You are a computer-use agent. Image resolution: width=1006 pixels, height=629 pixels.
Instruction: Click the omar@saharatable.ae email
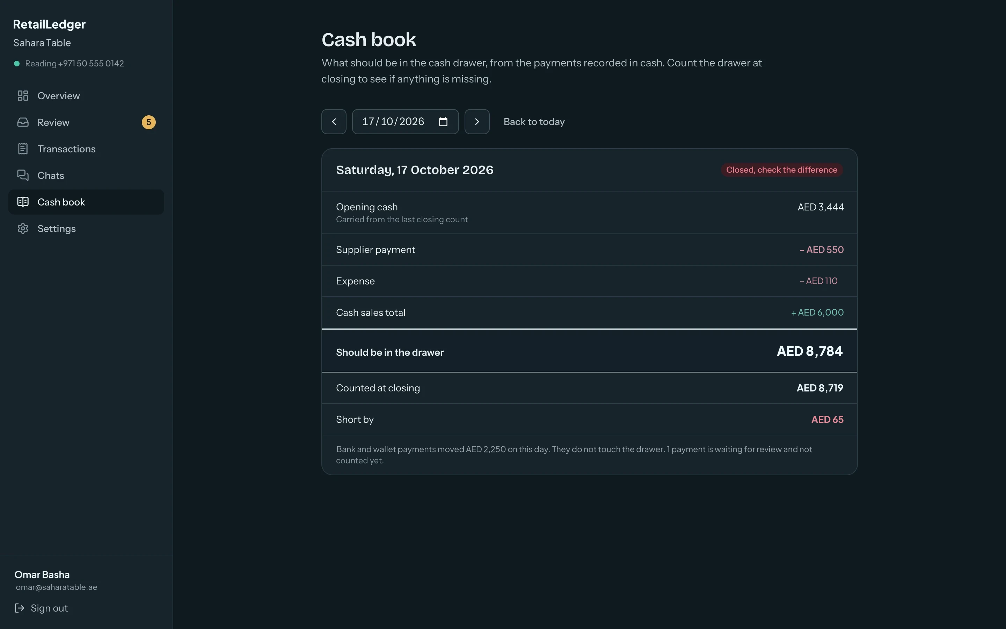click(x=57, y=587)
